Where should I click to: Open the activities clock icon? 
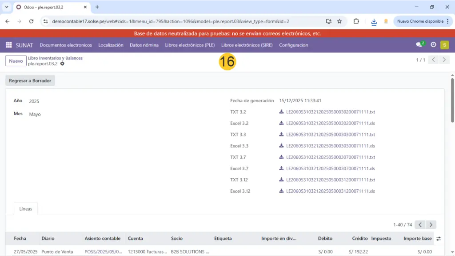point(433,45)
